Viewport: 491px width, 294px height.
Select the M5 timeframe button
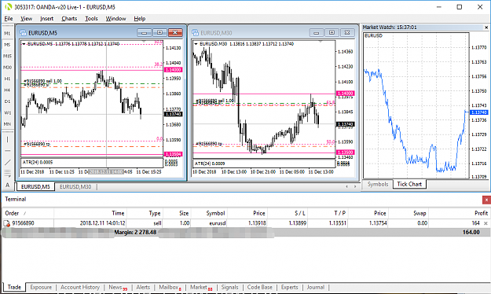(7, 45)
